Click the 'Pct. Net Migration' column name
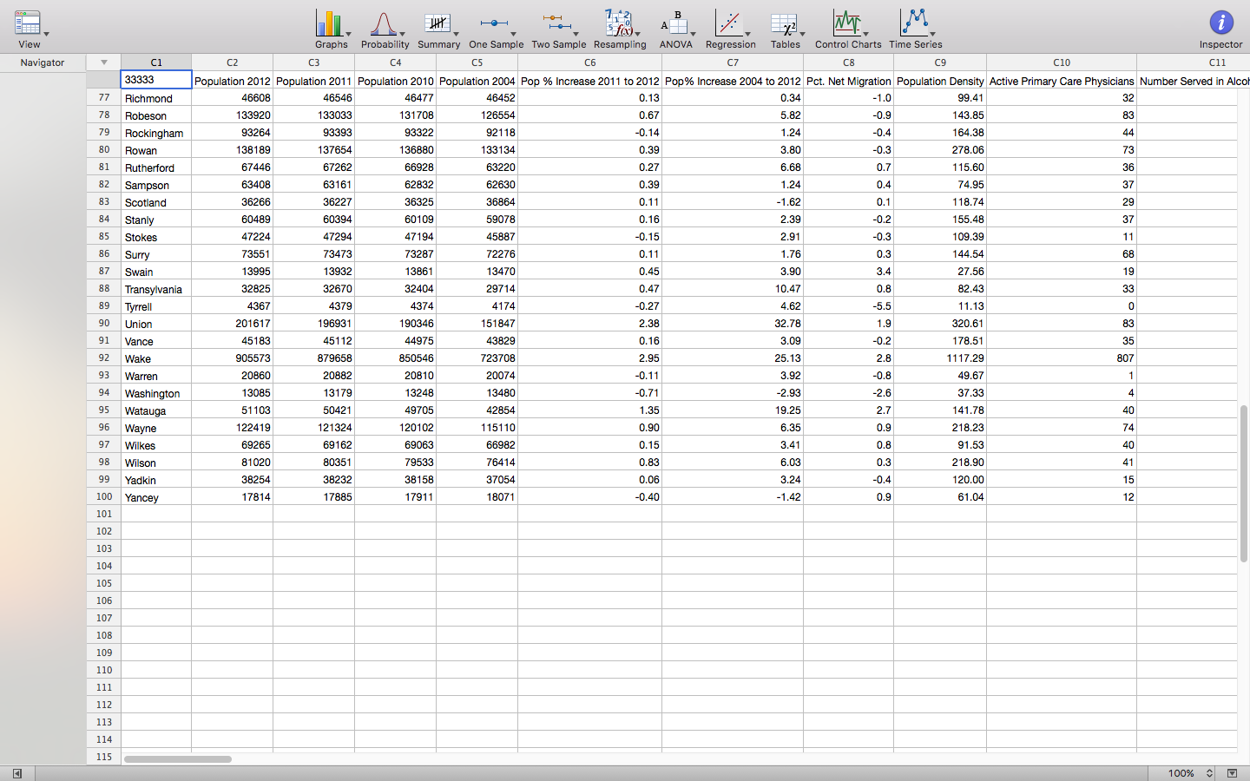Viewport: 1250px width, 781px height. click(x=849, y=81)
